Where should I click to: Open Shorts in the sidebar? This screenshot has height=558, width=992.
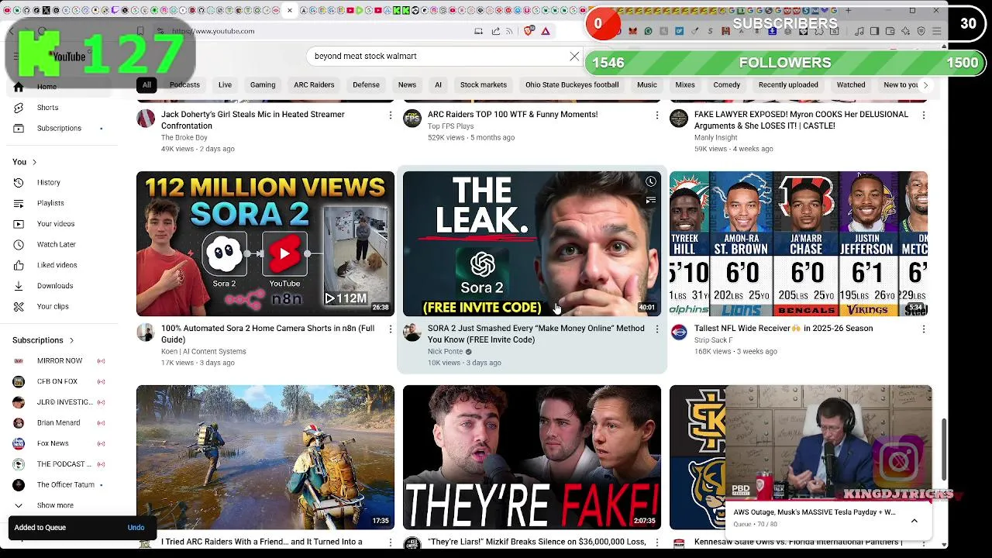pyautogui.click(x=47, y=108)
